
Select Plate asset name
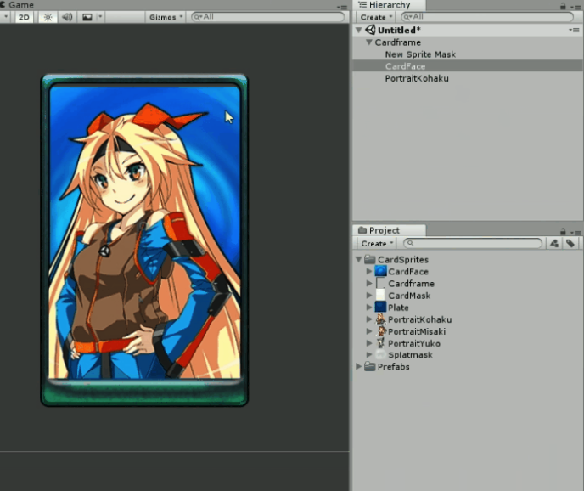pos(398,308)
